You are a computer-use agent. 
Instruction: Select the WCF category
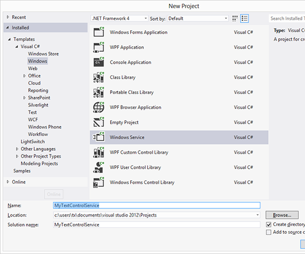pos(33,120)
